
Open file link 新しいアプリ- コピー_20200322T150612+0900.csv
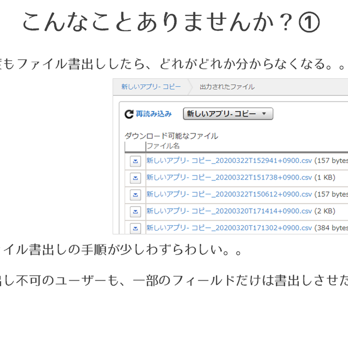coord(229,194)
